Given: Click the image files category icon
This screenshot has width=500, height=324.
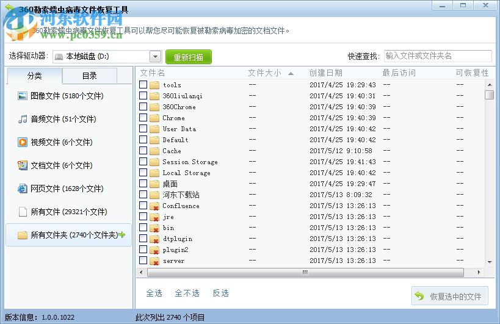Looking at the screenshot, I should coord(23,96).
